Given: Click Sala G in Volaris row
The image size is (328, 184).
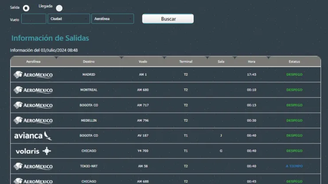Looking at the screenshot, I should click(x=221, y=151).
